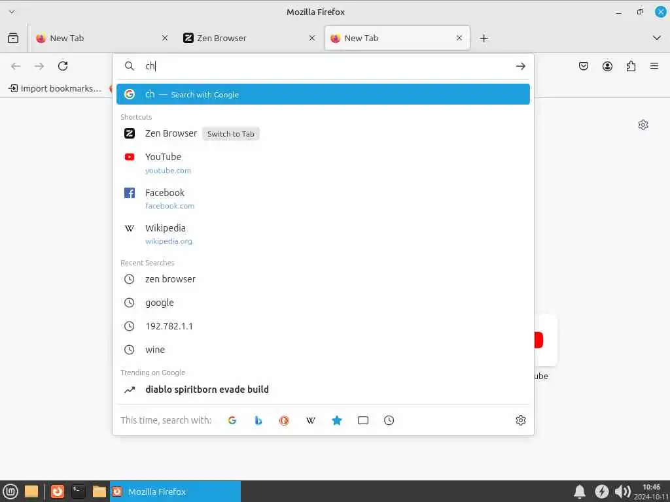
Task: Expand the list all tabs chevron
Action: coord(657,38)
